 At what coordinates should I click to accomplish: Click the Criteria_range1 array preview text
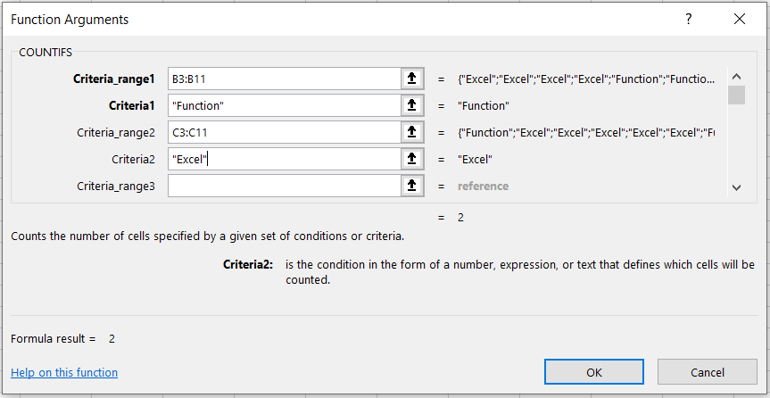pos(586,79)
